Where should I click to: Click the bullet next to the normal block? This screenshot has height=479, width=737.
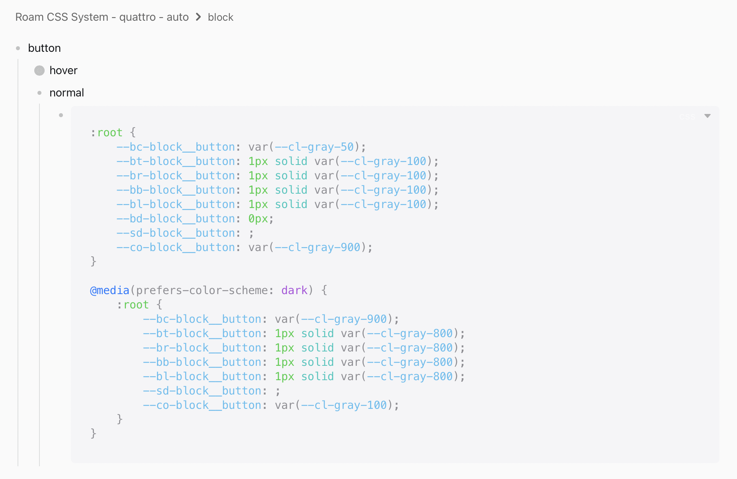[39, 93]
